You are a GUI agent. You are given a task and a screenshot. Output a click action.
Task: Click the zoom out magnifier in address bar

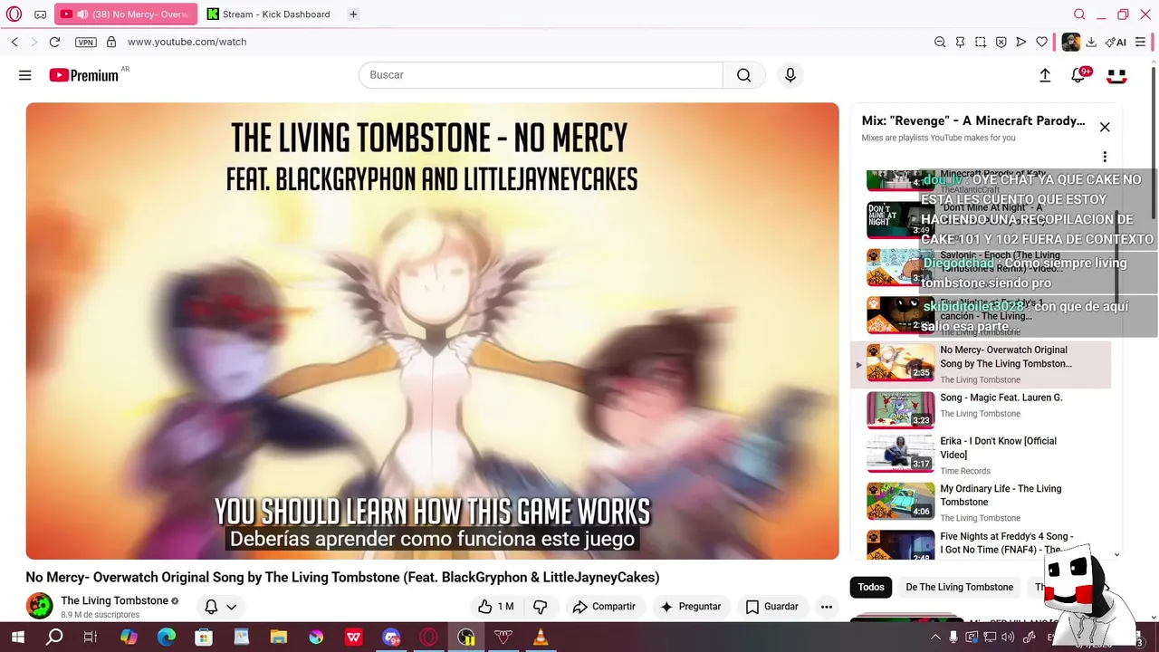(x=940, y=42)
